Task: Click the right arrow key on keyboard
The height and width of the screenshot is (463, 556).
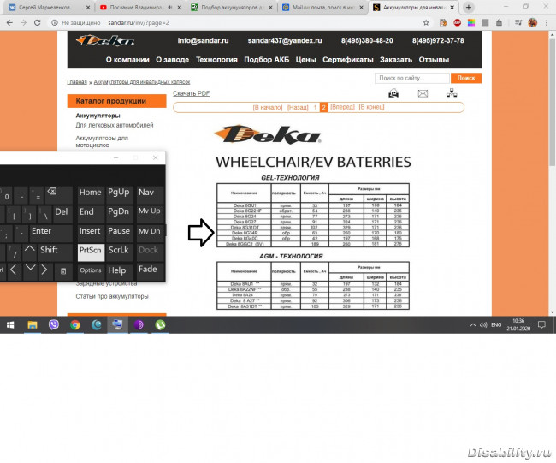Action: (x=44, y=270)
